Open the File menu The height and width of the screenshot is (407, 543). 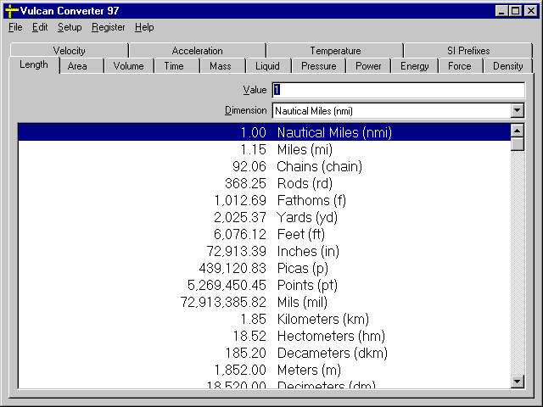pyautogui.click(x=15, y=27)
